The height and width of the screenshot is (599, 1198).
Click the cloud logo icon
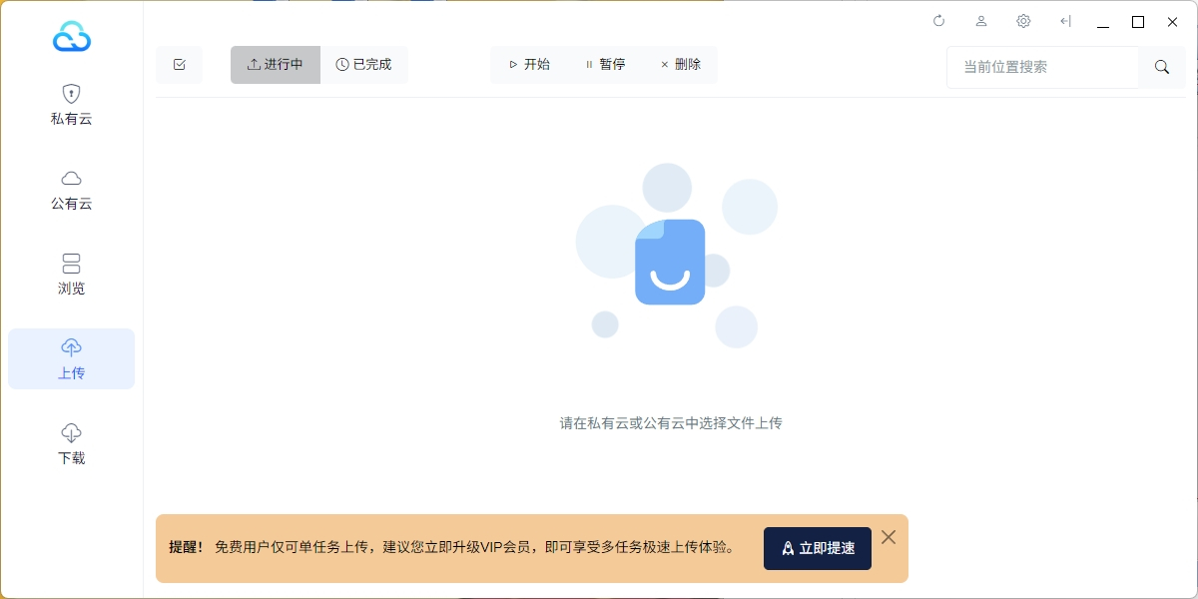pyautogui.click(x=72, y=37)
